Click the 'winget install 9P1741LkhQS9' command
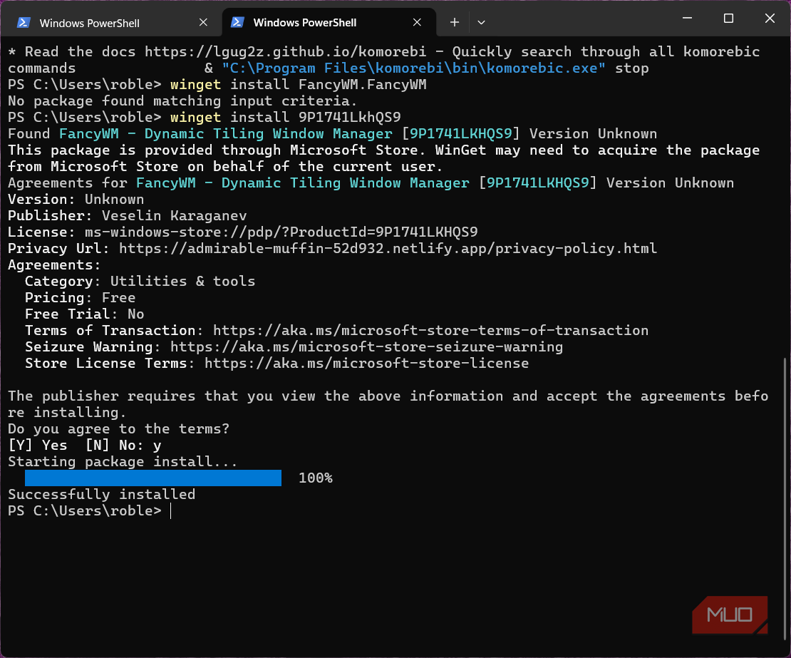 (x=286, y=118)
